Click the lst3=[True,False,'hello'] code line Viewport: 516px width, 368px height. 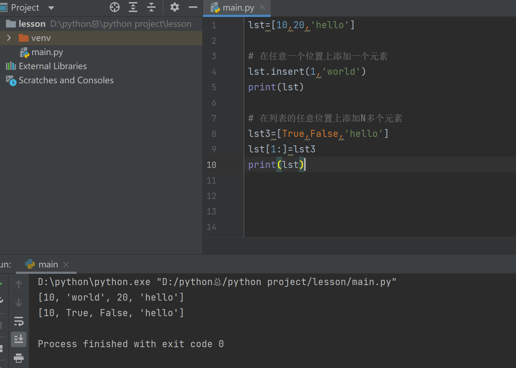point(318,134)
